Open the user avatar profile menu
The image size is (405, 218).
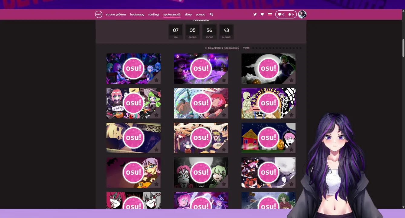click(x=302, y=14)
